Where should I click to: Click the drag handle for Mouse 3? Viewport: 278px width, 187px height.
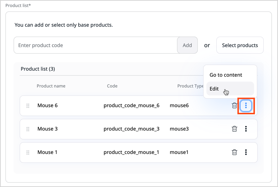click(x=28, y=129)
